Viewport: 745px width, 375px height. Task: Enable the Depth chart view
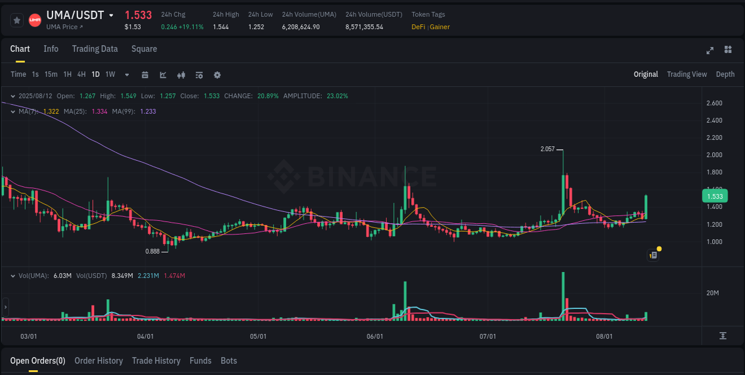click(x=725, y=74)
